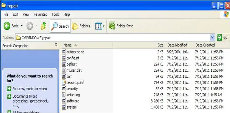Screen dimensions: 230x113
Task: Launch Folder Sync from toolbar
Action: tap(121, 26)
